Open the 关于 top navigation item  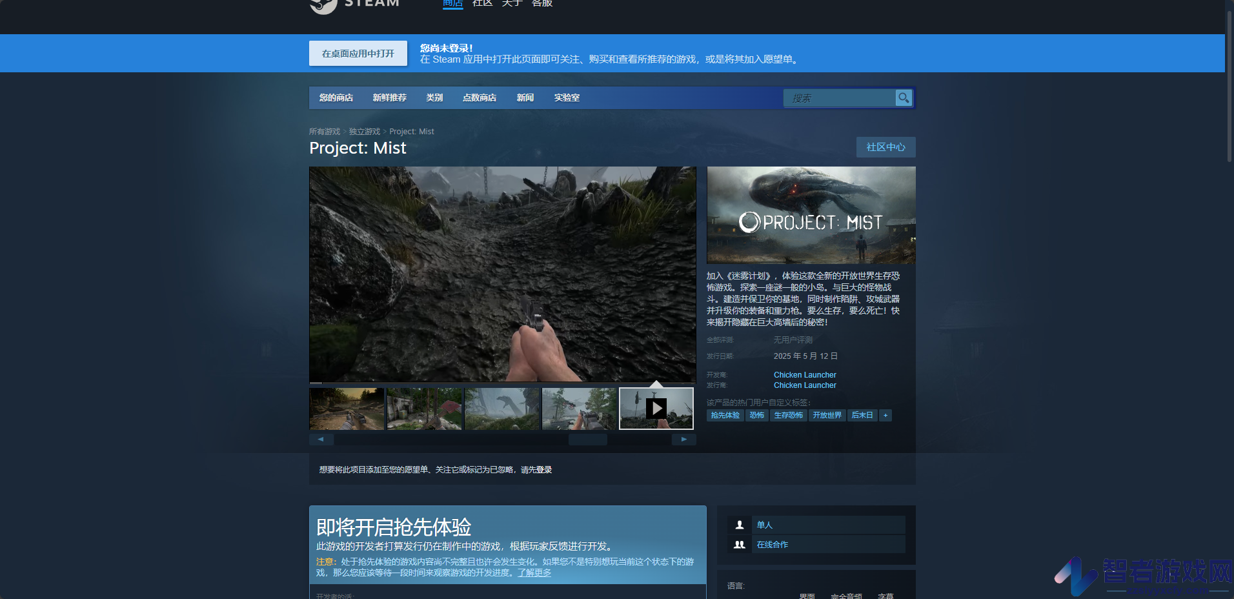pos(512,4)
